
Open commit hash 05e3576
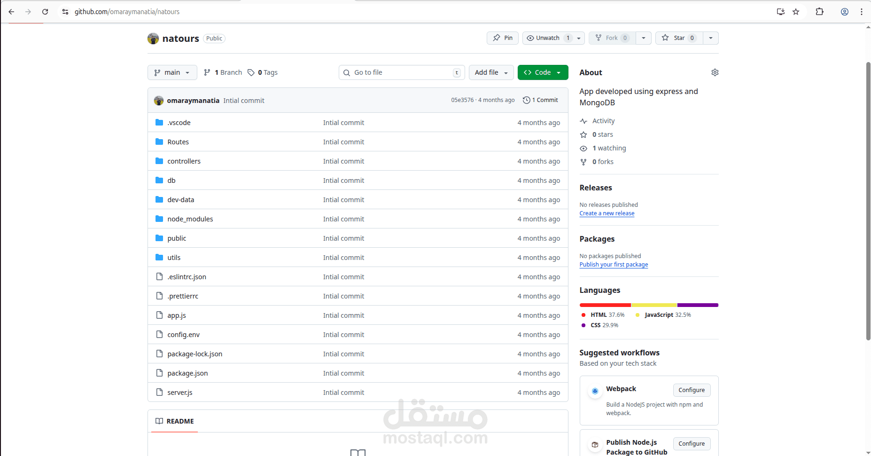click(x=462, y=100)
